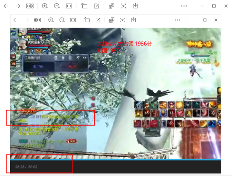Click exit-channel icon in game voice panel
This screenshot has width=232, height=176.
[56, 57]
